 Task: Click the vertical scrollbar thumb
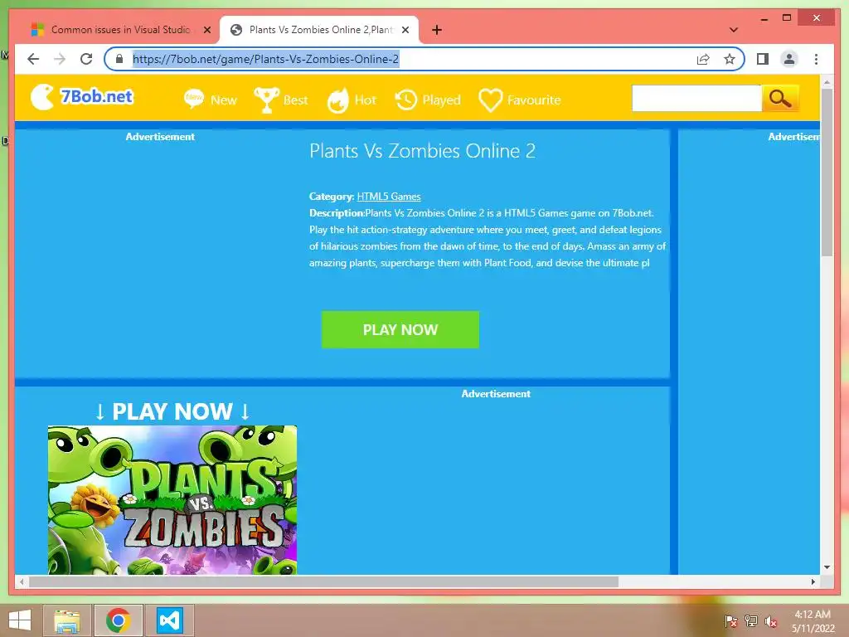click(x=827, y=173)
